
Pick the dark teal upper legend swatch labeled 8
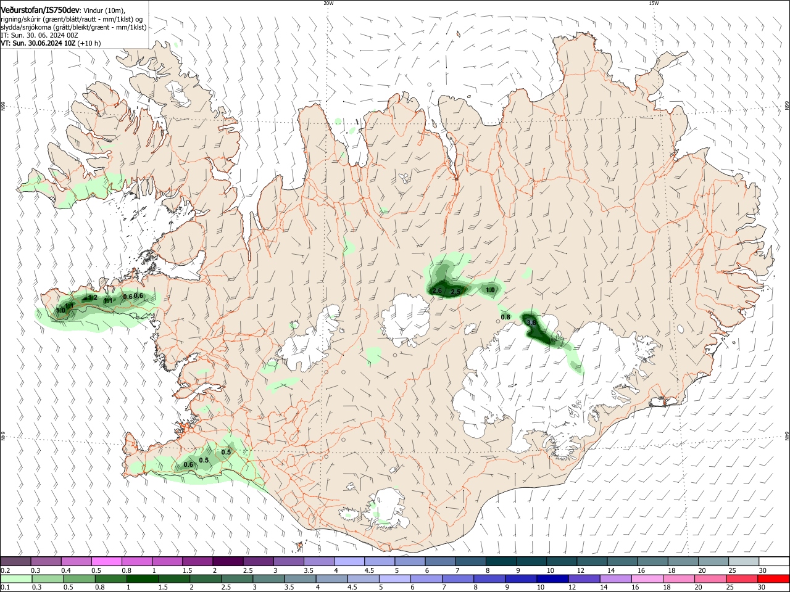501,561
